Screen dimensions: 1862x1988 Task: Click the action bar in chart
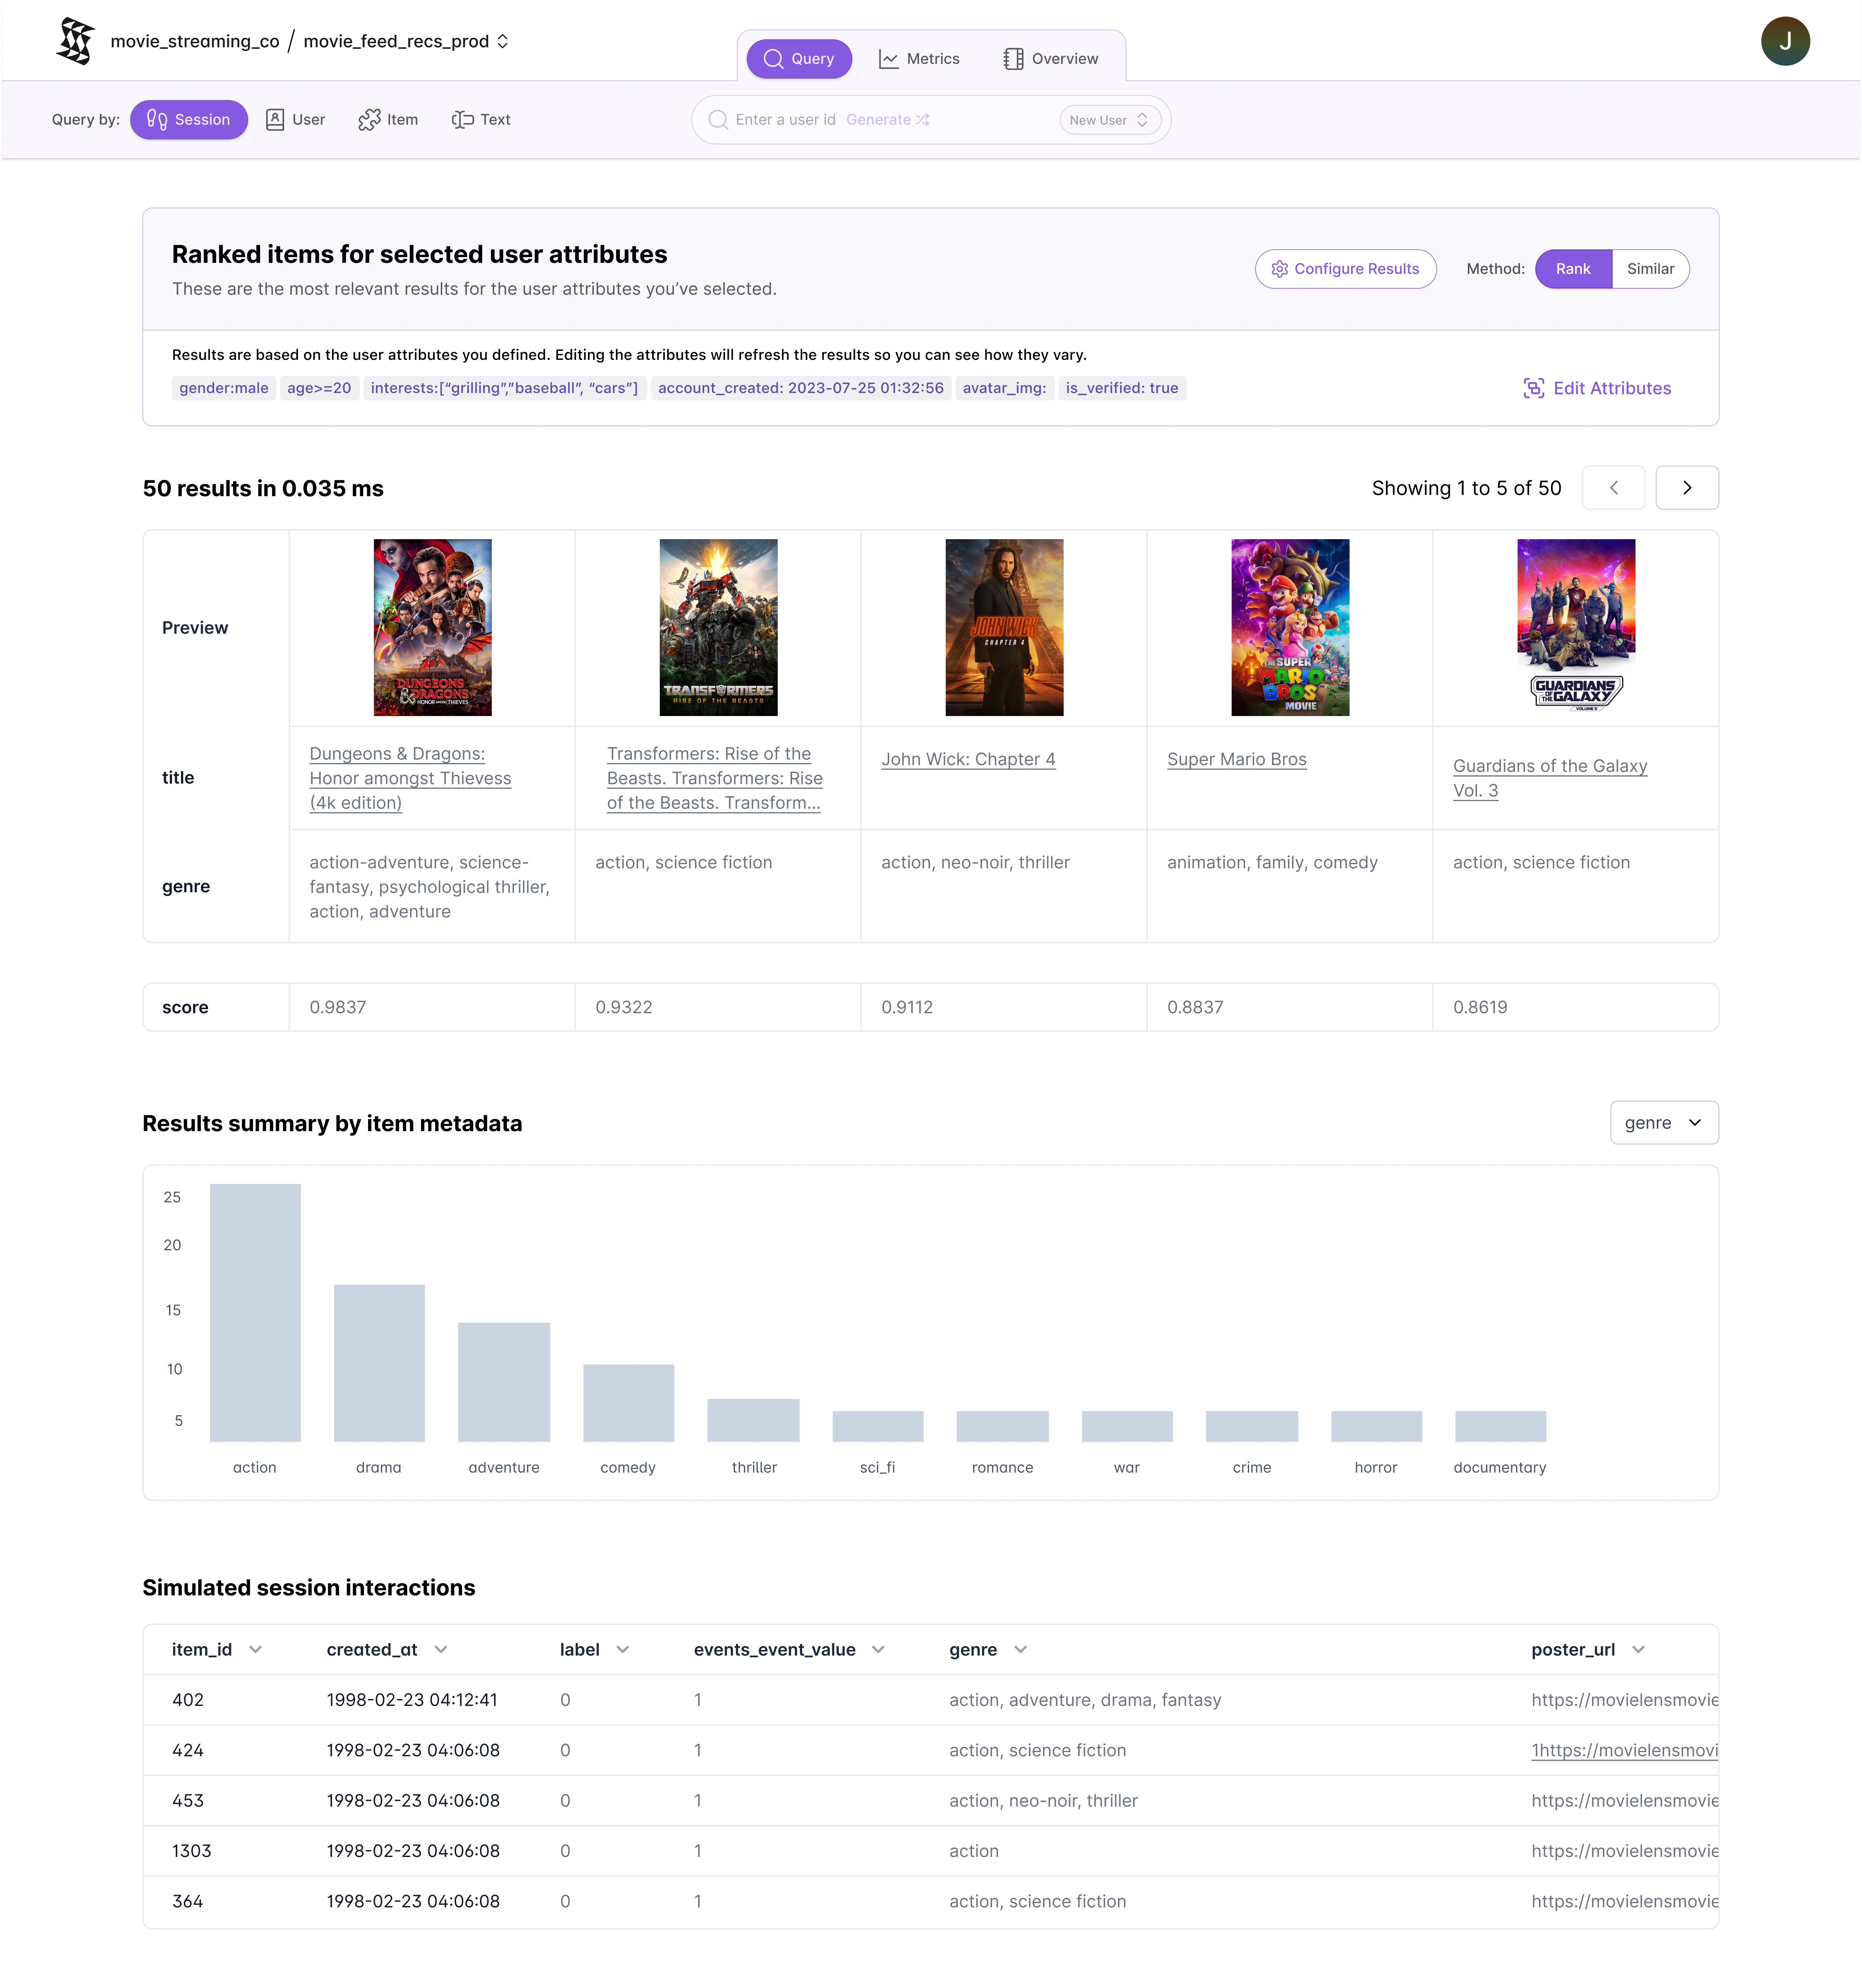coord(255,1312)
